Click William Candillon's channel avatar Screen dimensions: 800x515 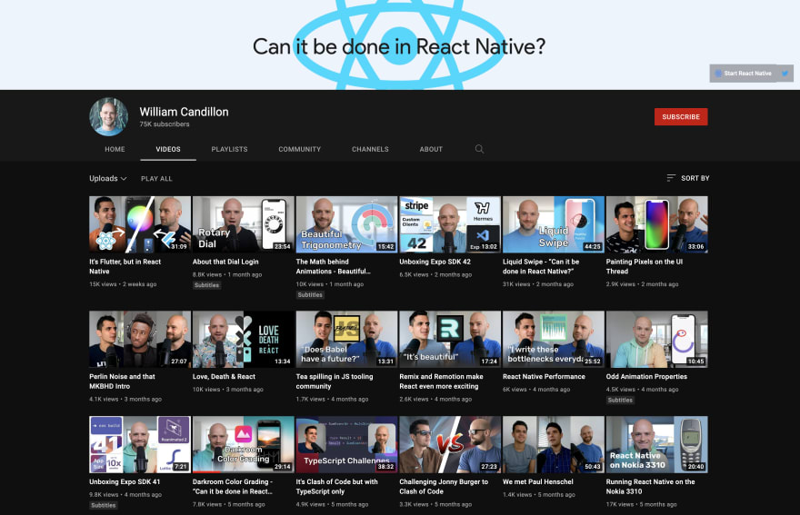tap(109, 117)
